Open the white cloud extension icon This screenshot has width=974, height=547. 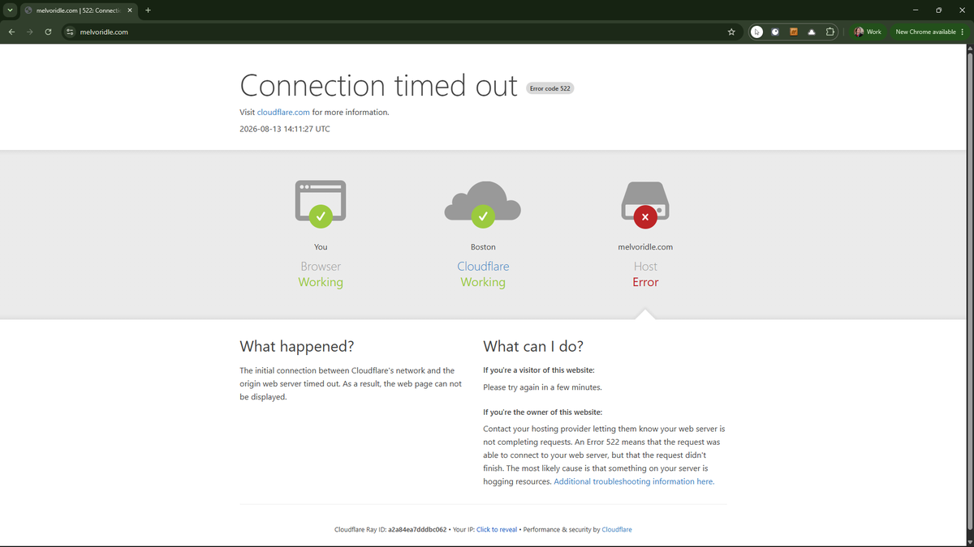pyautogui.click(x=812, y=32)
